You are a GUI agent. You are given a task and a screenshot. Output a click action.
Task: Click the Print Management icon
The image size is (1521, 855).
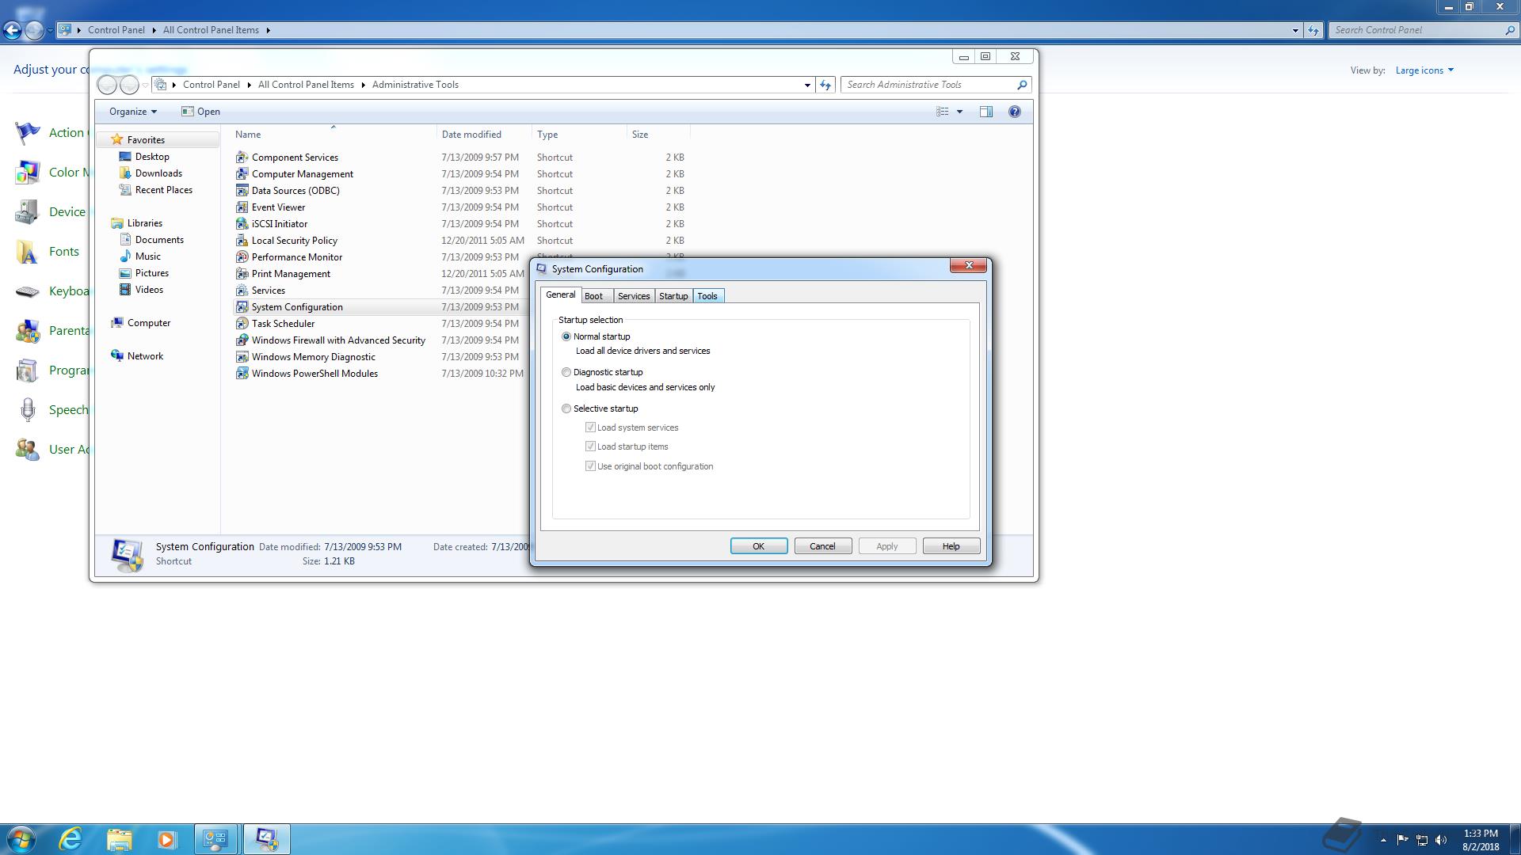[242, 274]
